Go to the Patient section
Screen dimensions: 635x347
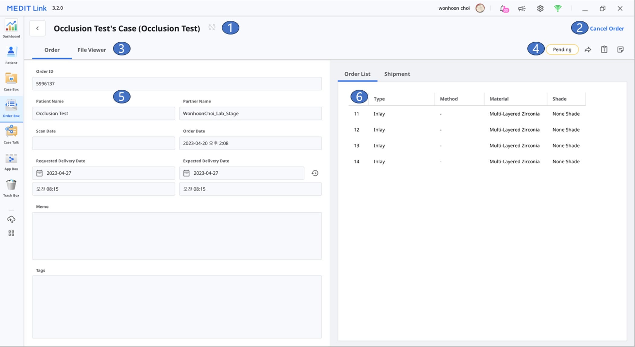pos(11,56)
